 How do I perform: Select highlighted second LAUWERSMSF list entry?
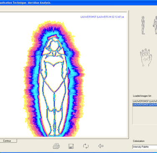[145, 105]
